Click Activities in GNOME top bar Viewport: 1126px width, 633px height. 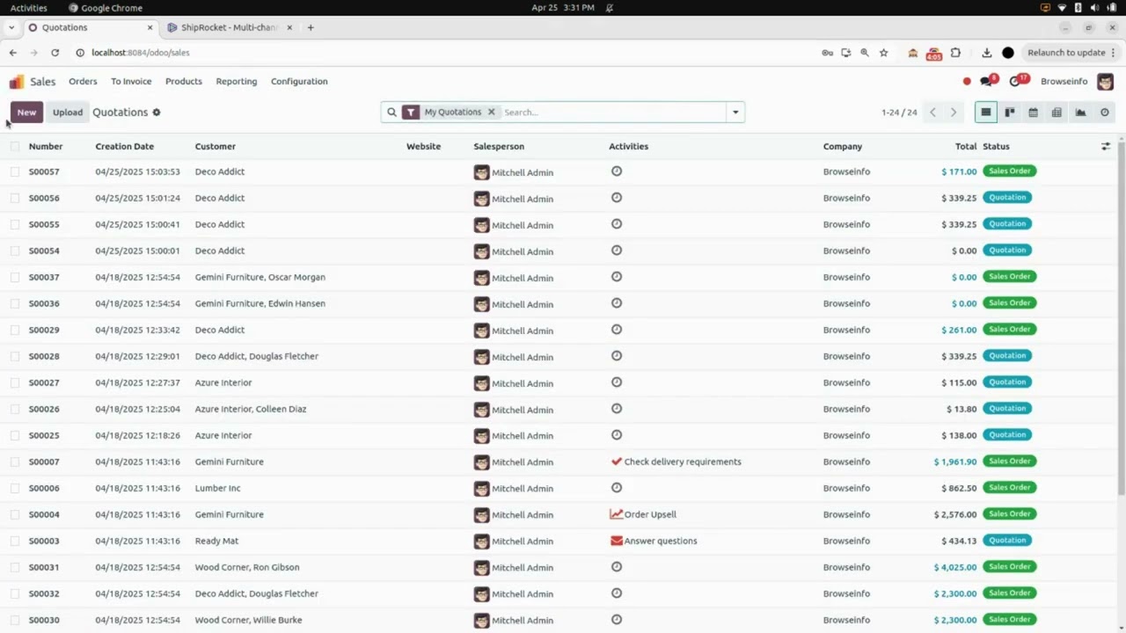coord(29,8)
